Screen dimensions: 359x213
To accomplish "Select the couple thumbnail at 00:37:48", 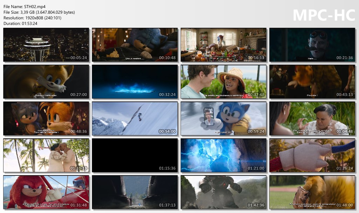I will coord(223,82).
